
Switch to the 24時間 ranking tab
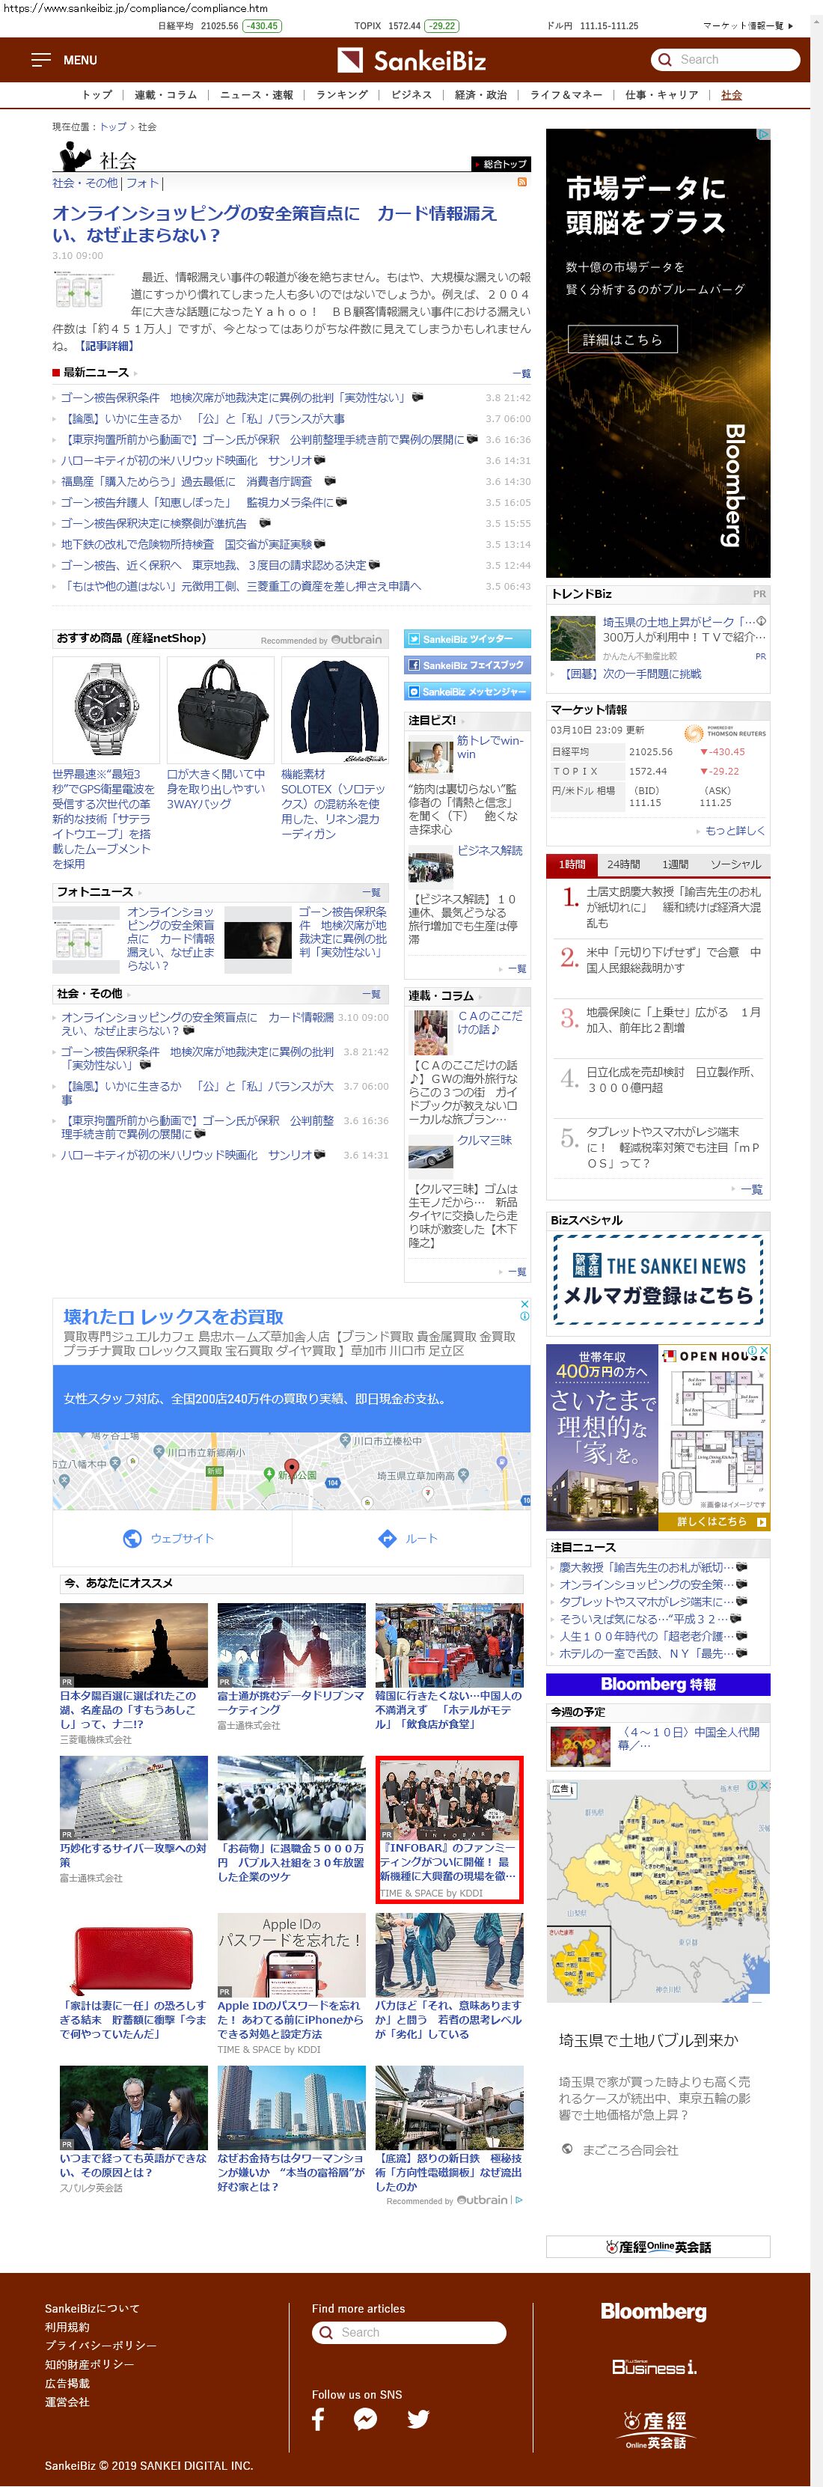(x=623, y=864)
